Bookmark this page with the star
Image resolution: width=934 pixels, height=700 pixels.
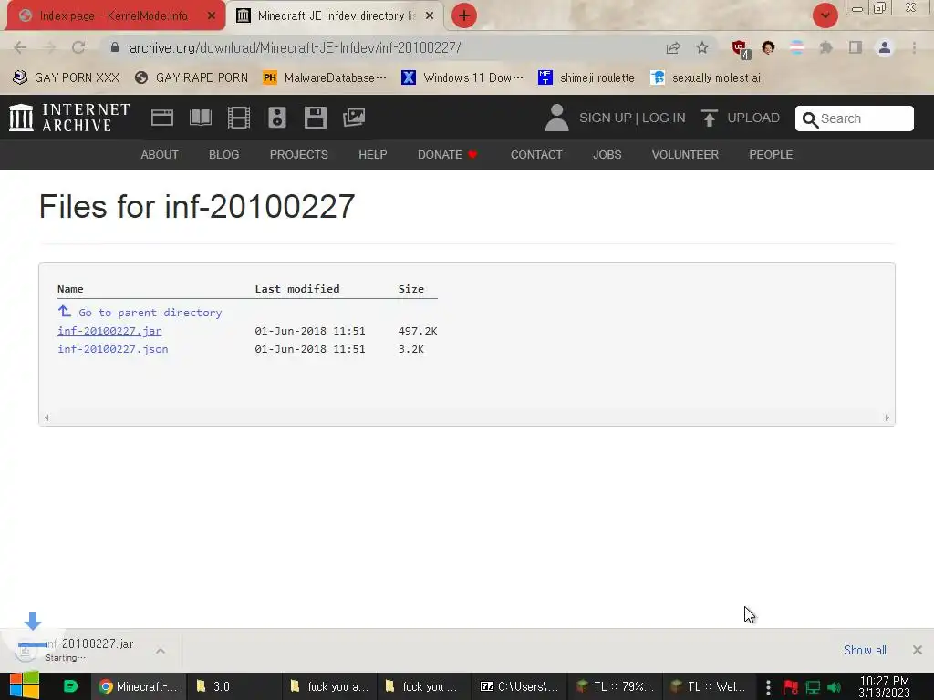[702, 47]
